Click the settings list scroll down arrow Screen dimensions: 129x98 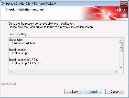121,68
